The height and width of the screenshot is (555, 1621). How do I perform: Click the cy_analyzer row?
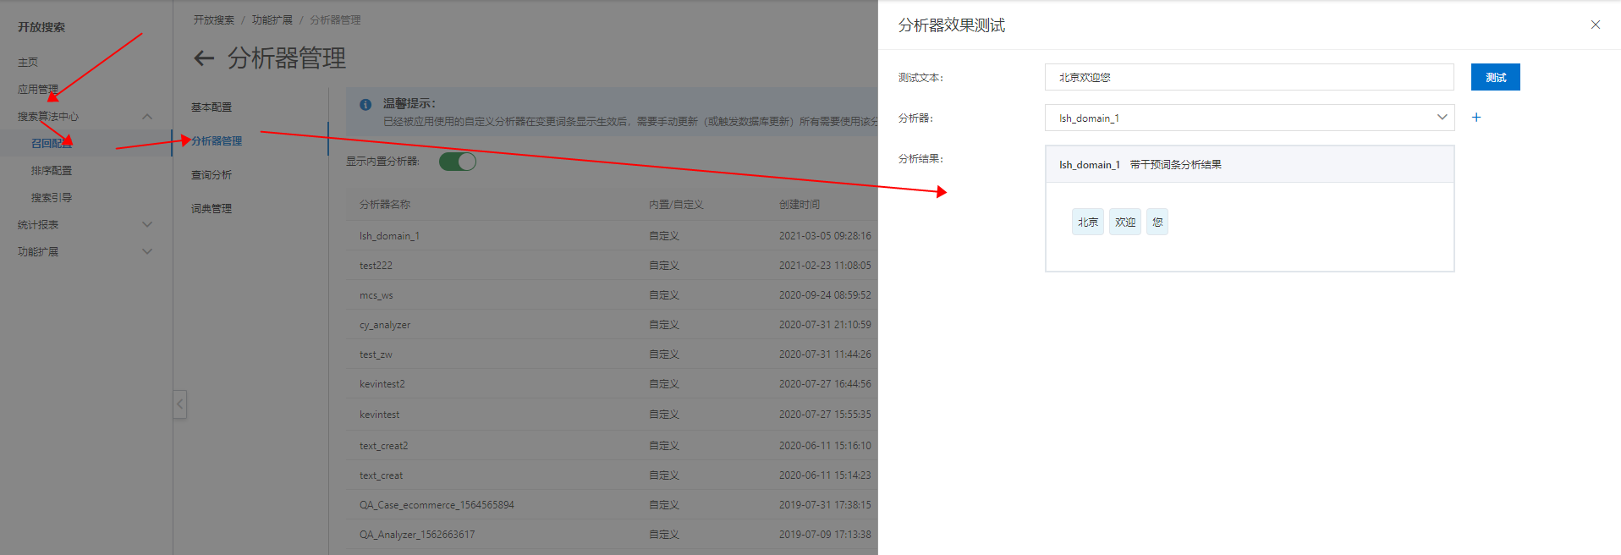(612, 325)
